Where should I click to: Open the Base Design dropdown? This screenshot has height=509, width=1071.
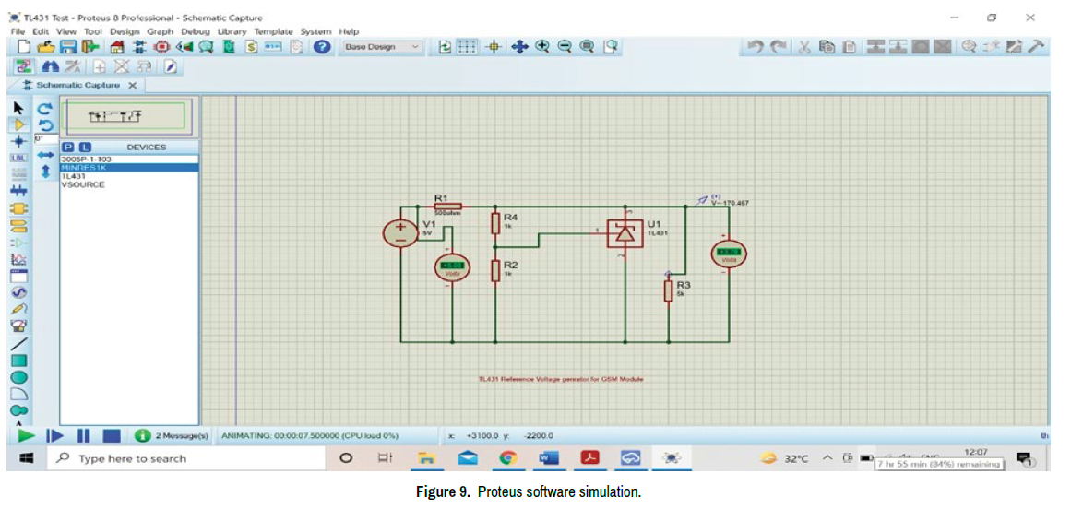coord(382,47)
